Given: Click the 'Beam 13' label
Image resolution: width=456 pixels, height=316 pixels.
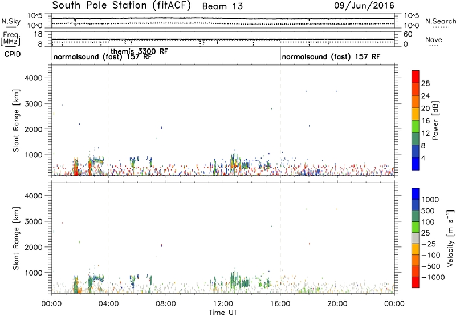Looking at the screenshot, I should 222,6.
